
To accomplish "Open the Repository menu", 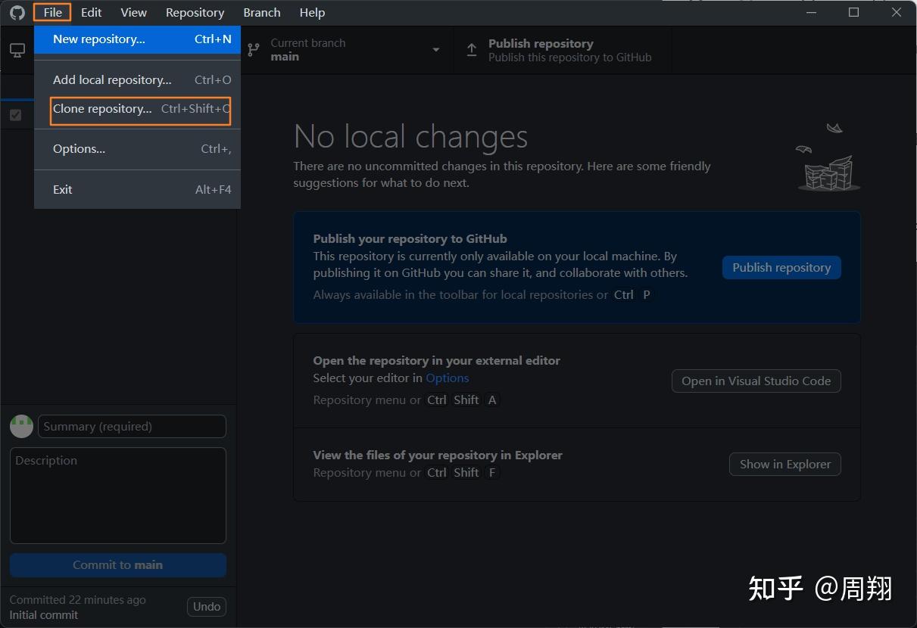I will 195,12.
